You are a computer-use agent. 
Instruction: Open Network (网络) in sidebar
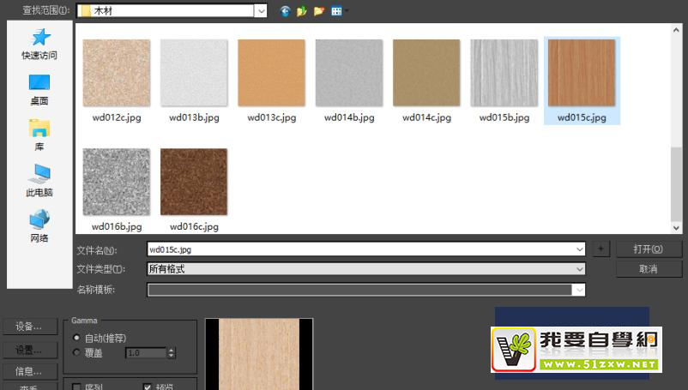click(39, 226)
